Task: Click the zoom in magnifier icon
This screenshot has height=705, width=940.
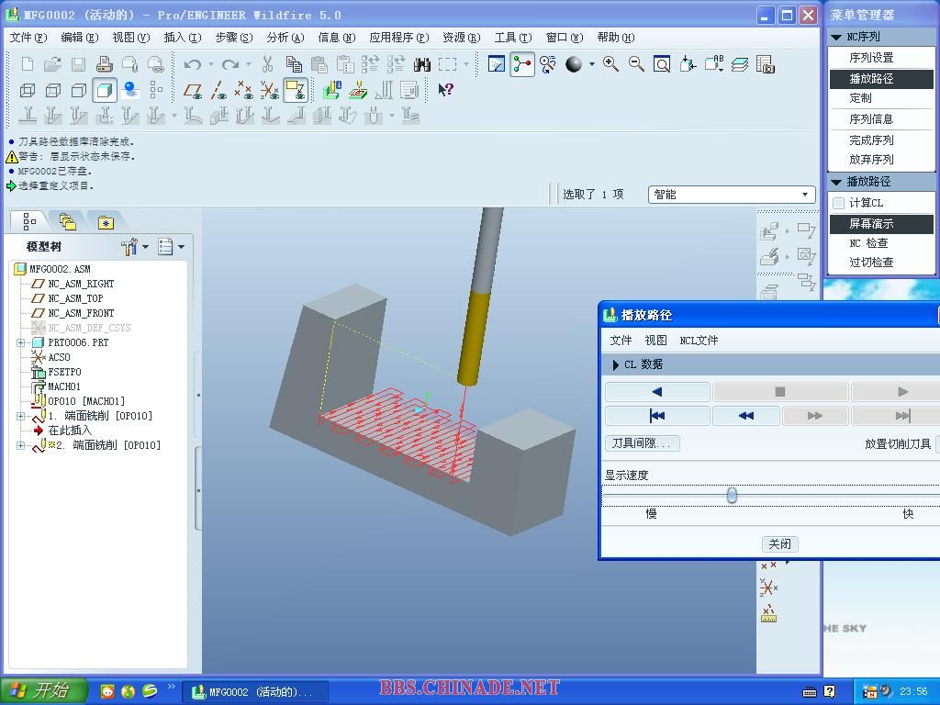Action: [610, 64]
